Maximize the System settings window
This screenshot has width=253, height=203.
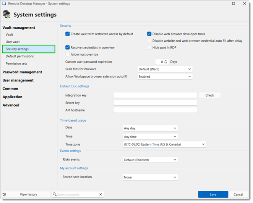234,3
